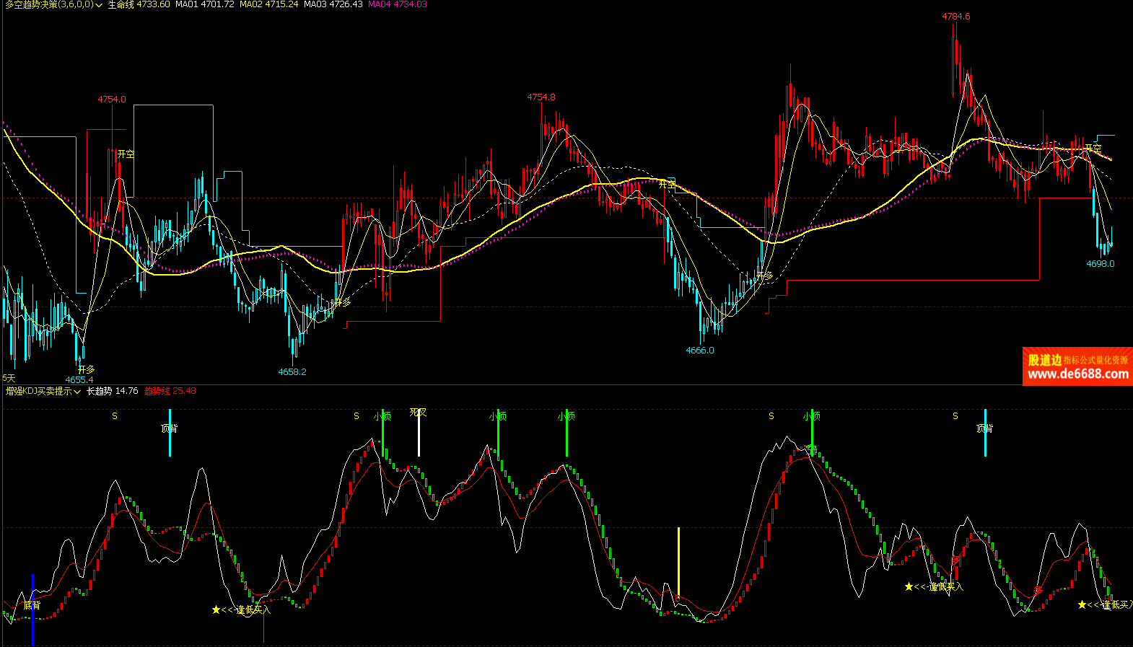Click the 4754.0 high price label
Image resolution: width=1133 pixels, height=647 pixels.
coord(112,100)
